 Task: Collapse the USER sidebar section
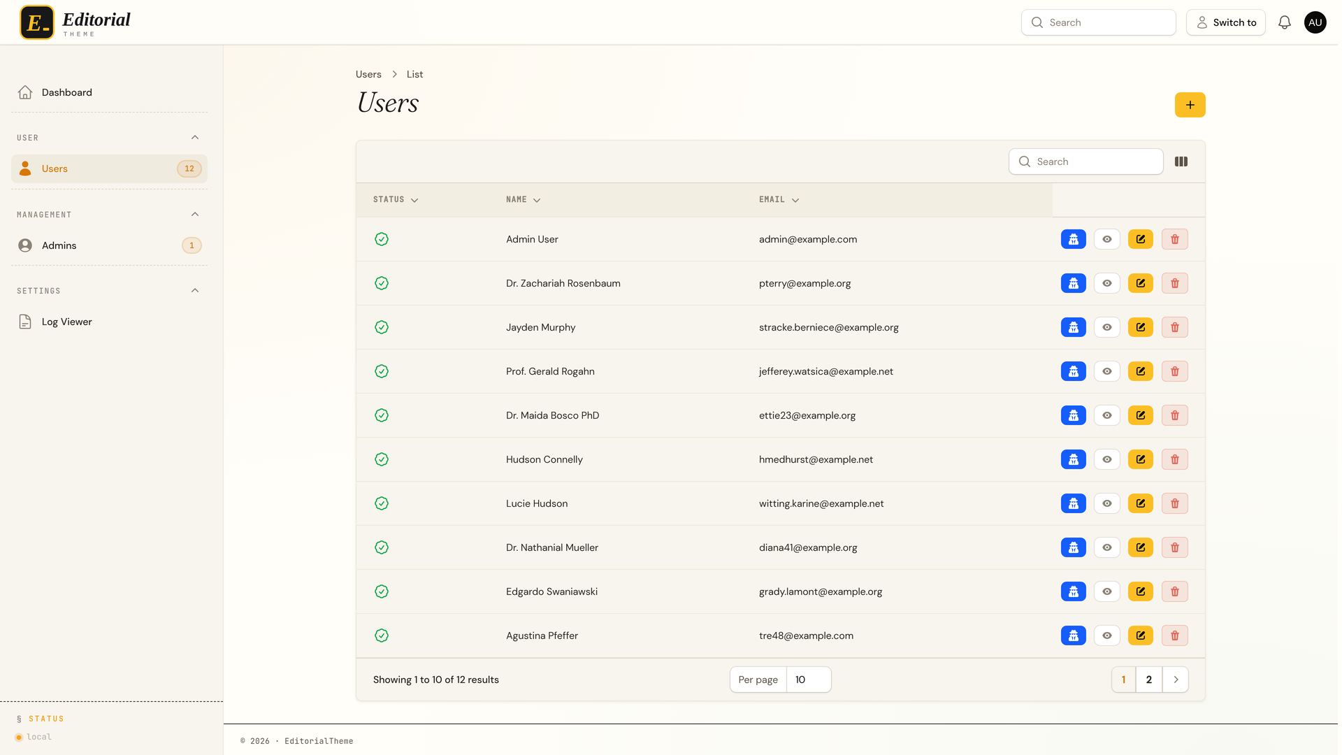(x=195, y=138)
